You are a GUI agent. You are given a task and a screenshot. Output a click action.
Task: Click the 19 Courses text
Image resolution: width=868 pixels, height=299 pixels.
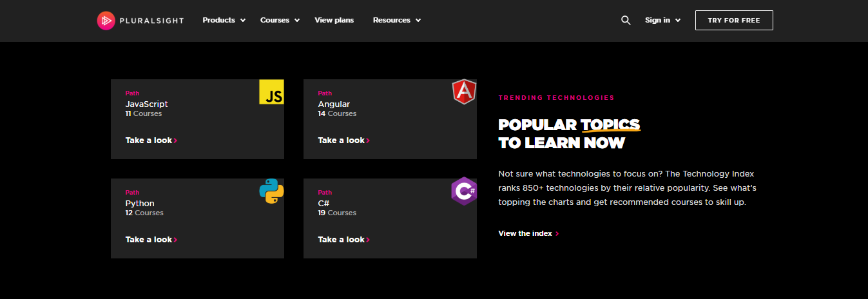[x=337, y=213]
